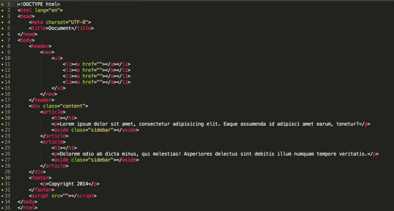Click the yellow gutter marker beside line 5
This screenshot has height=211, width=394.
[2, 28]
